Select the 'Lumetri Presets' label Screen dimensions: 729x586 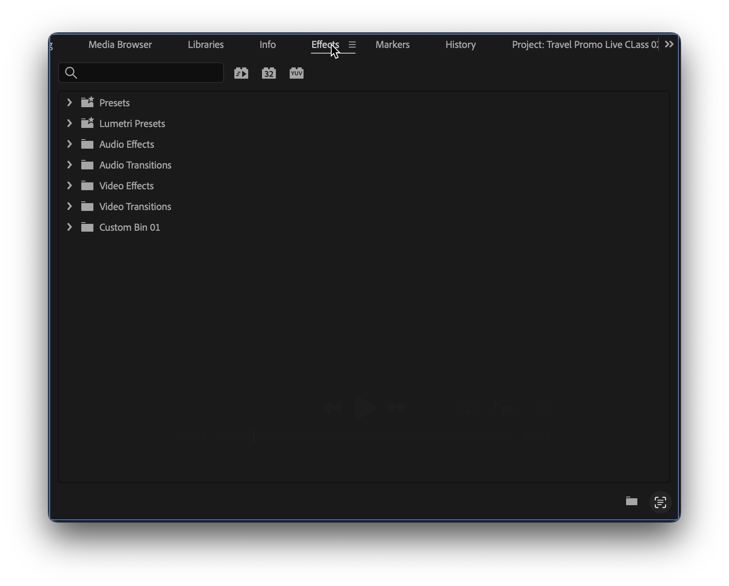coord(132,124)
